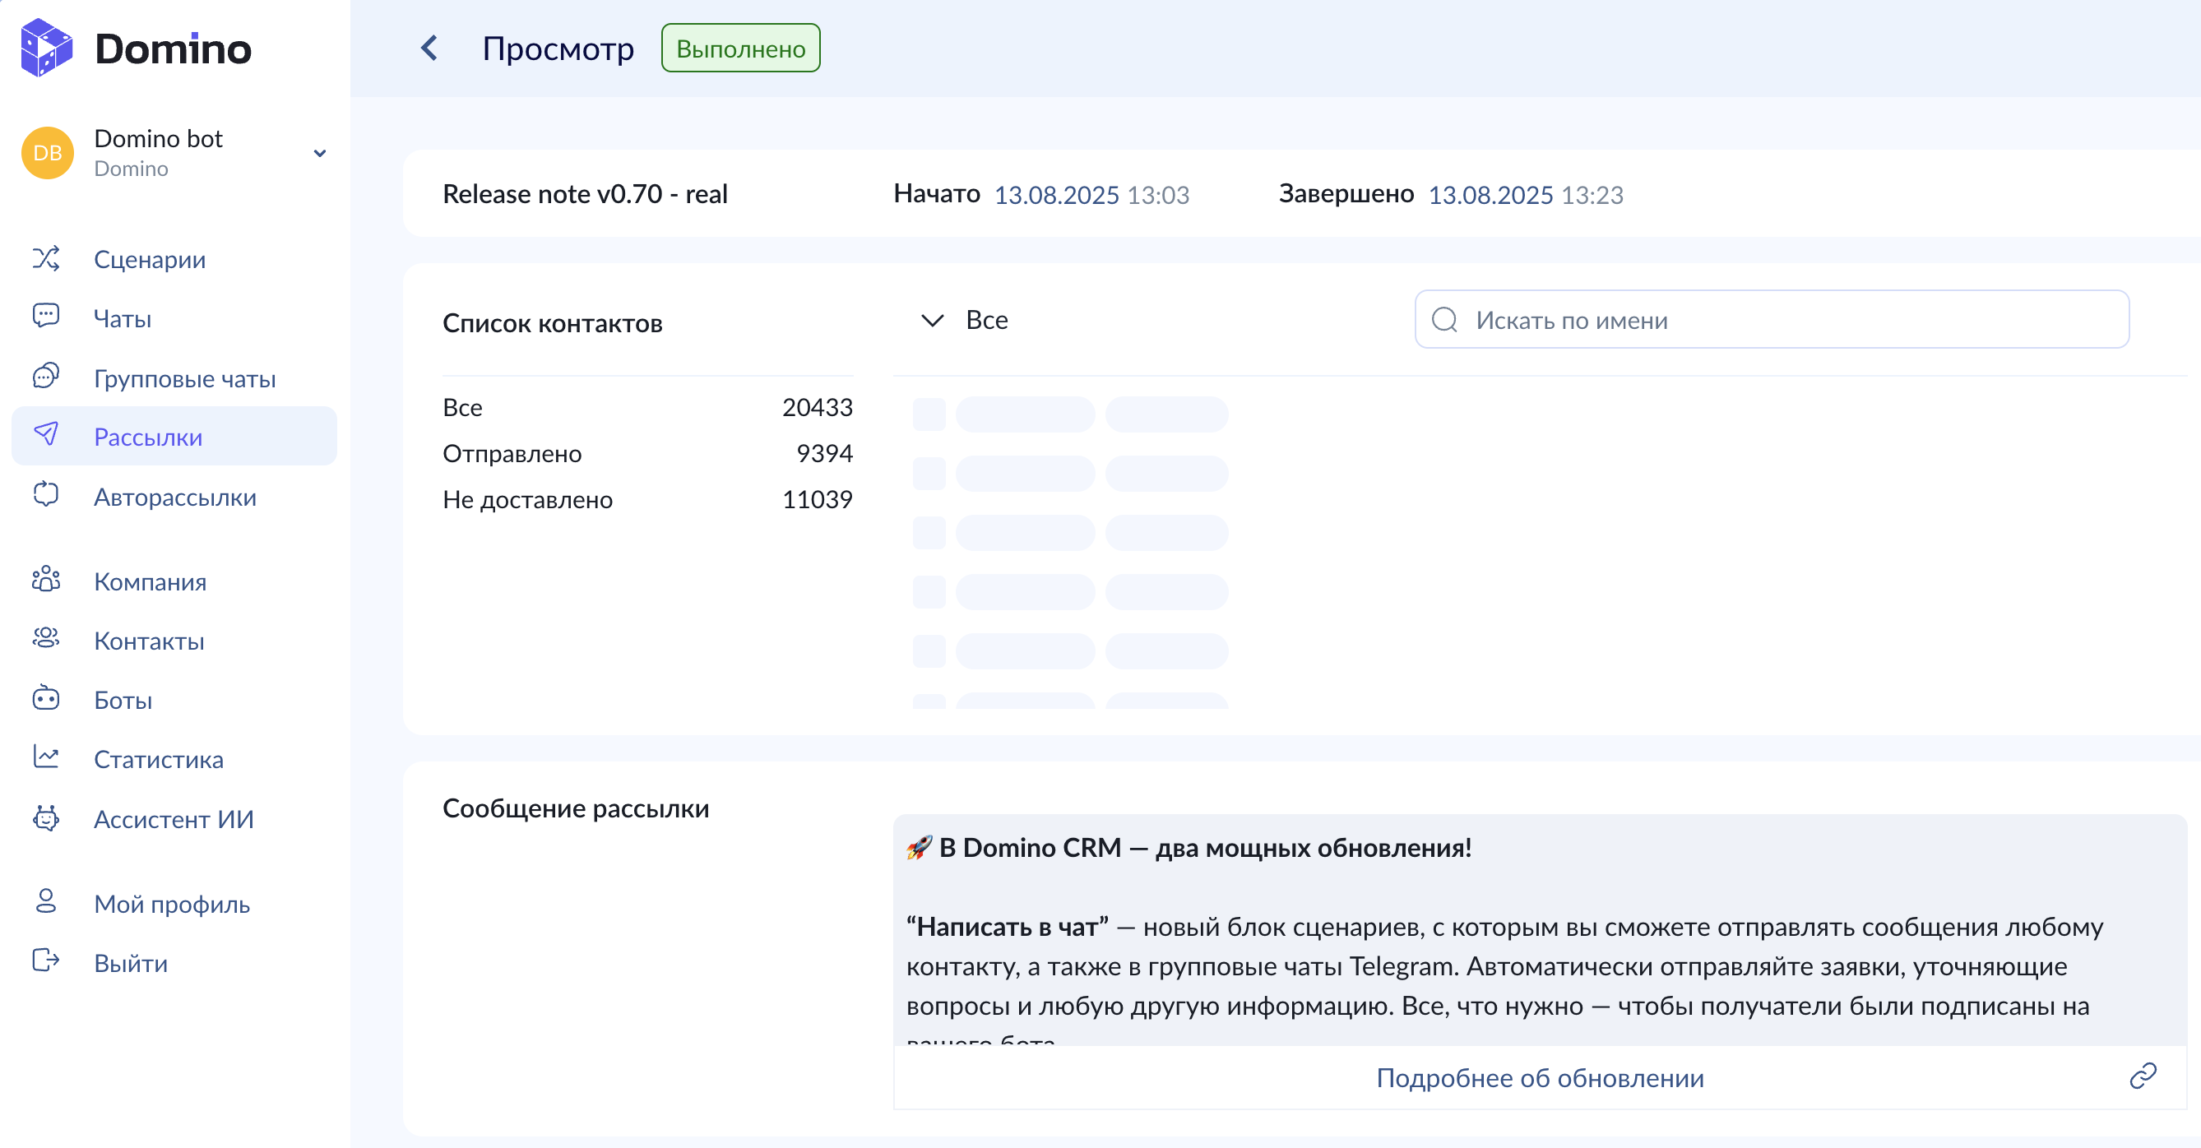
Task: Click the Domino dice logo
Action: point(47,48)
